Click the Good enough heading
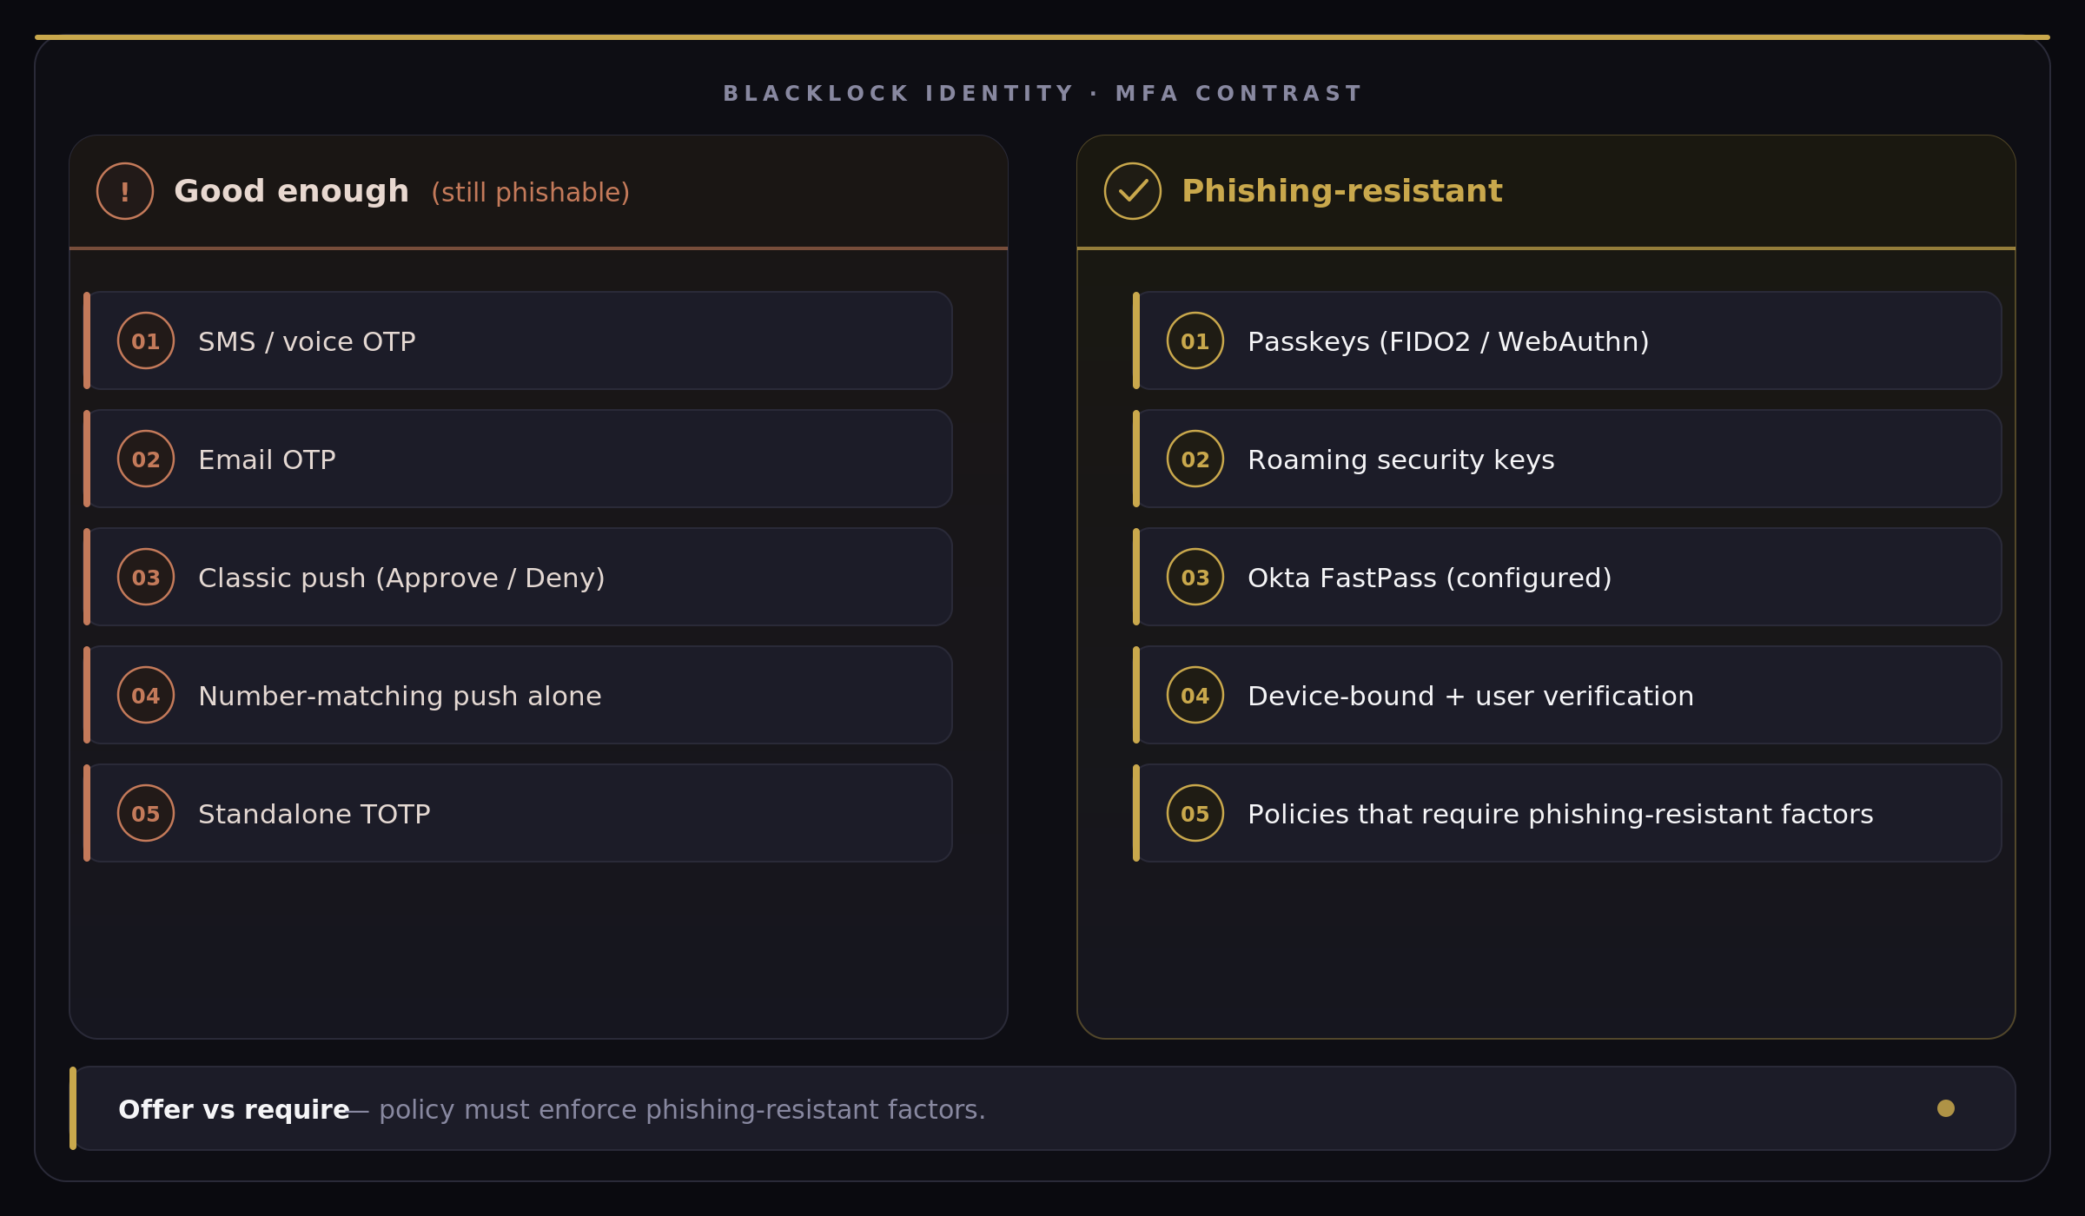This screenshot has height=1216, width=2085. [291, 191]
